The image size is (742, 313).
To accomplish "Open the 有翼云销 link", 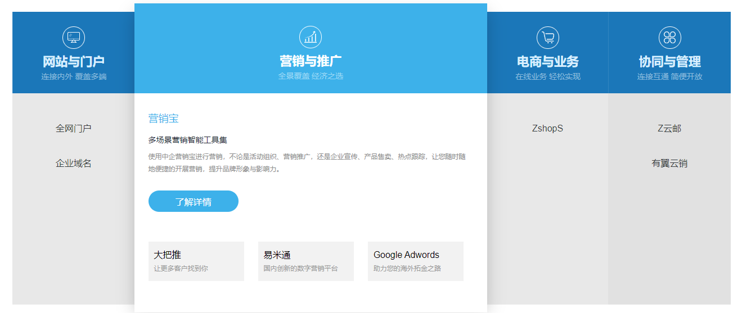I will [669, 164].
